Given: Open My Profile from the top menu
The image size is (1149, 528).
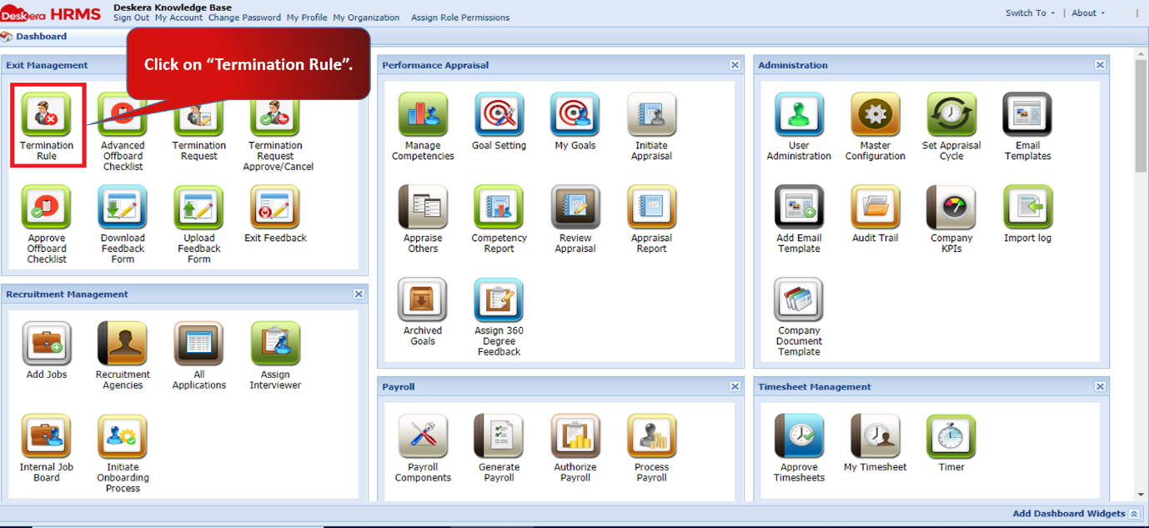Looking at the screenshot, I should (307, 17).
